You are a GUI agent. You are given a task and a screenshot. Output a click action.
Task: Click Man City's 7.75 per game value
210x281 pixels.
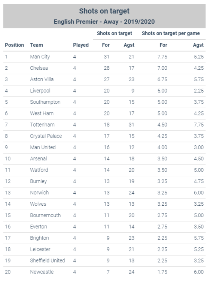[162, 57]
